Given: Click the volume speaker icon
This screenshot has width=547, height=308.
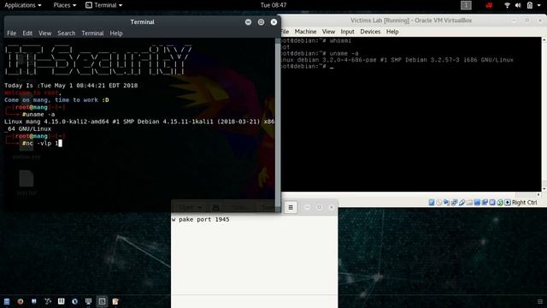Looking at the screenshot, I should point(518,5).
